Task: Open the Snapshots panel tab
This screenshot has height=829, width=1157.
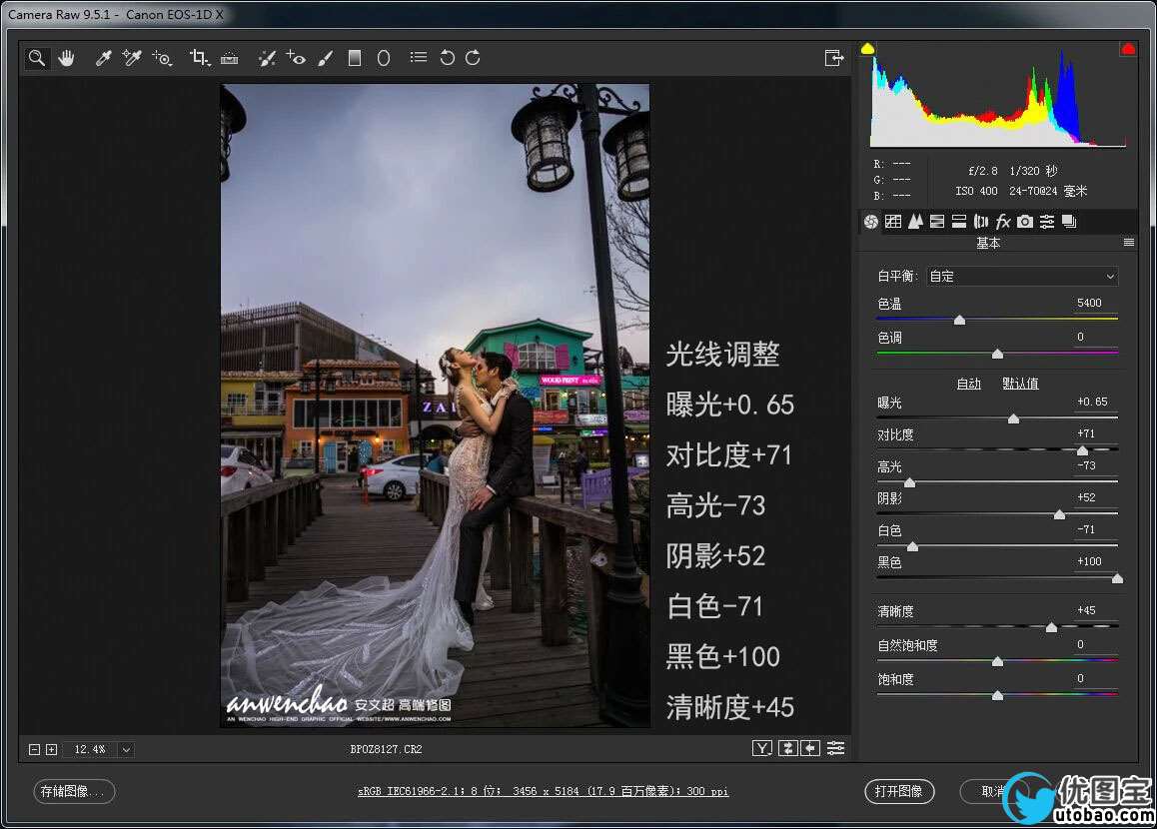Action: [1069, 222]
